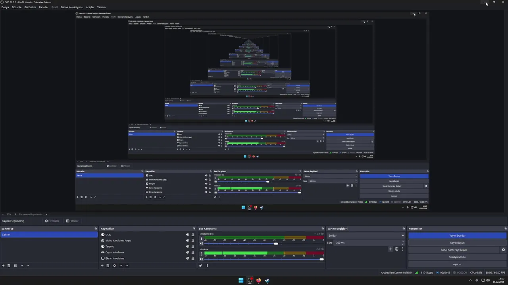
Task: Undock the Kontroller panel
Action: [506, 228]
